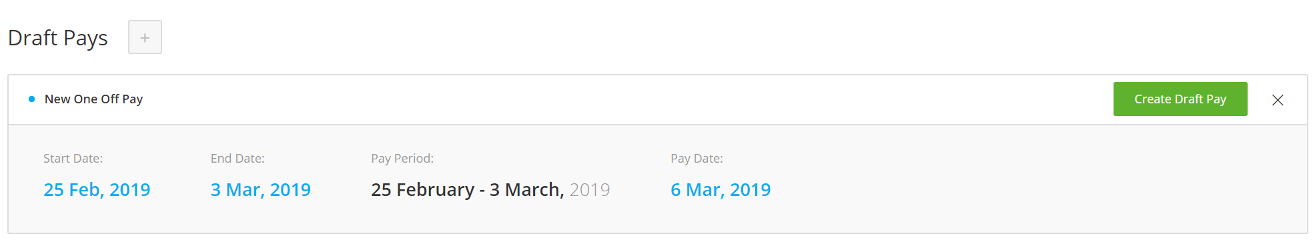Viewport: 1315px width, 240px height.
Task: Click the End Date label
Action: (x=238, y=159)
